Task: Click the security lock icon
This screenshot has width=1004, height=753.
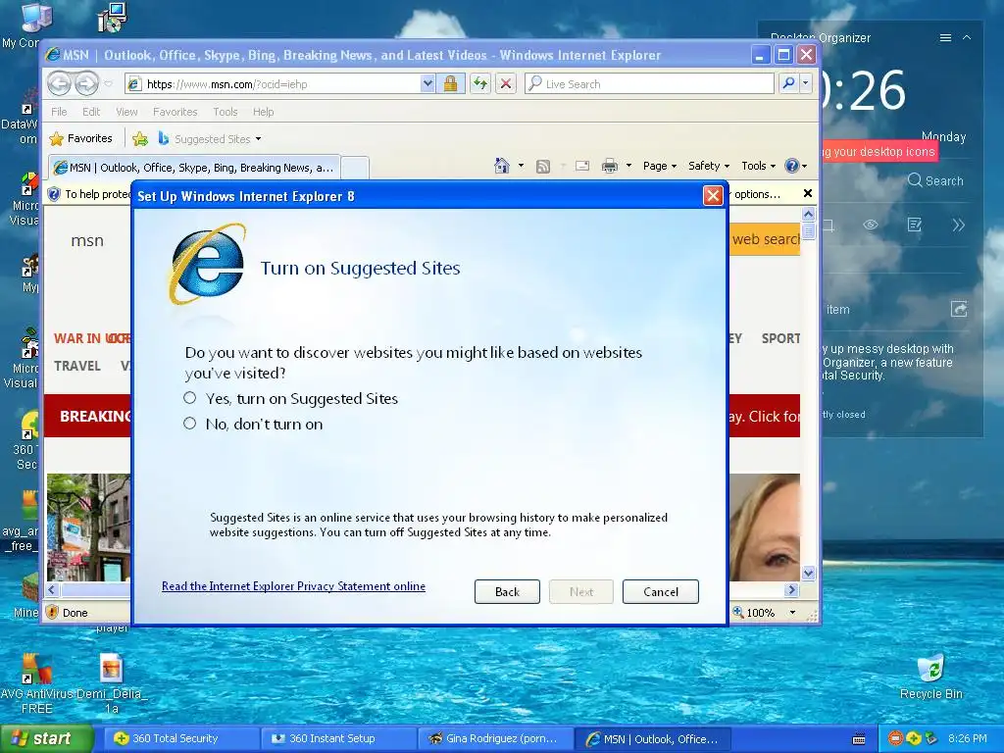Action: click(x=450, y=84)
